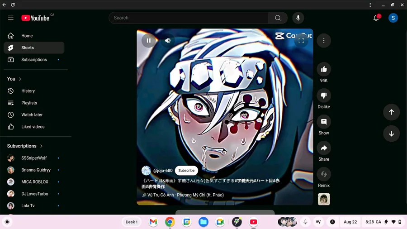
Task: Open Playlists page
Action: (x=34, y=103)
